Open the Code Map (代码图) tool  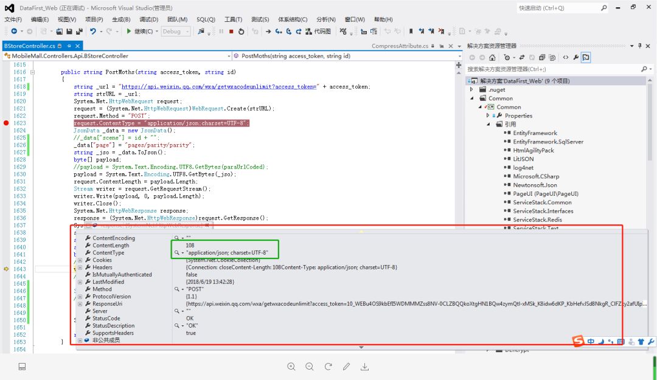click(318, 32)
